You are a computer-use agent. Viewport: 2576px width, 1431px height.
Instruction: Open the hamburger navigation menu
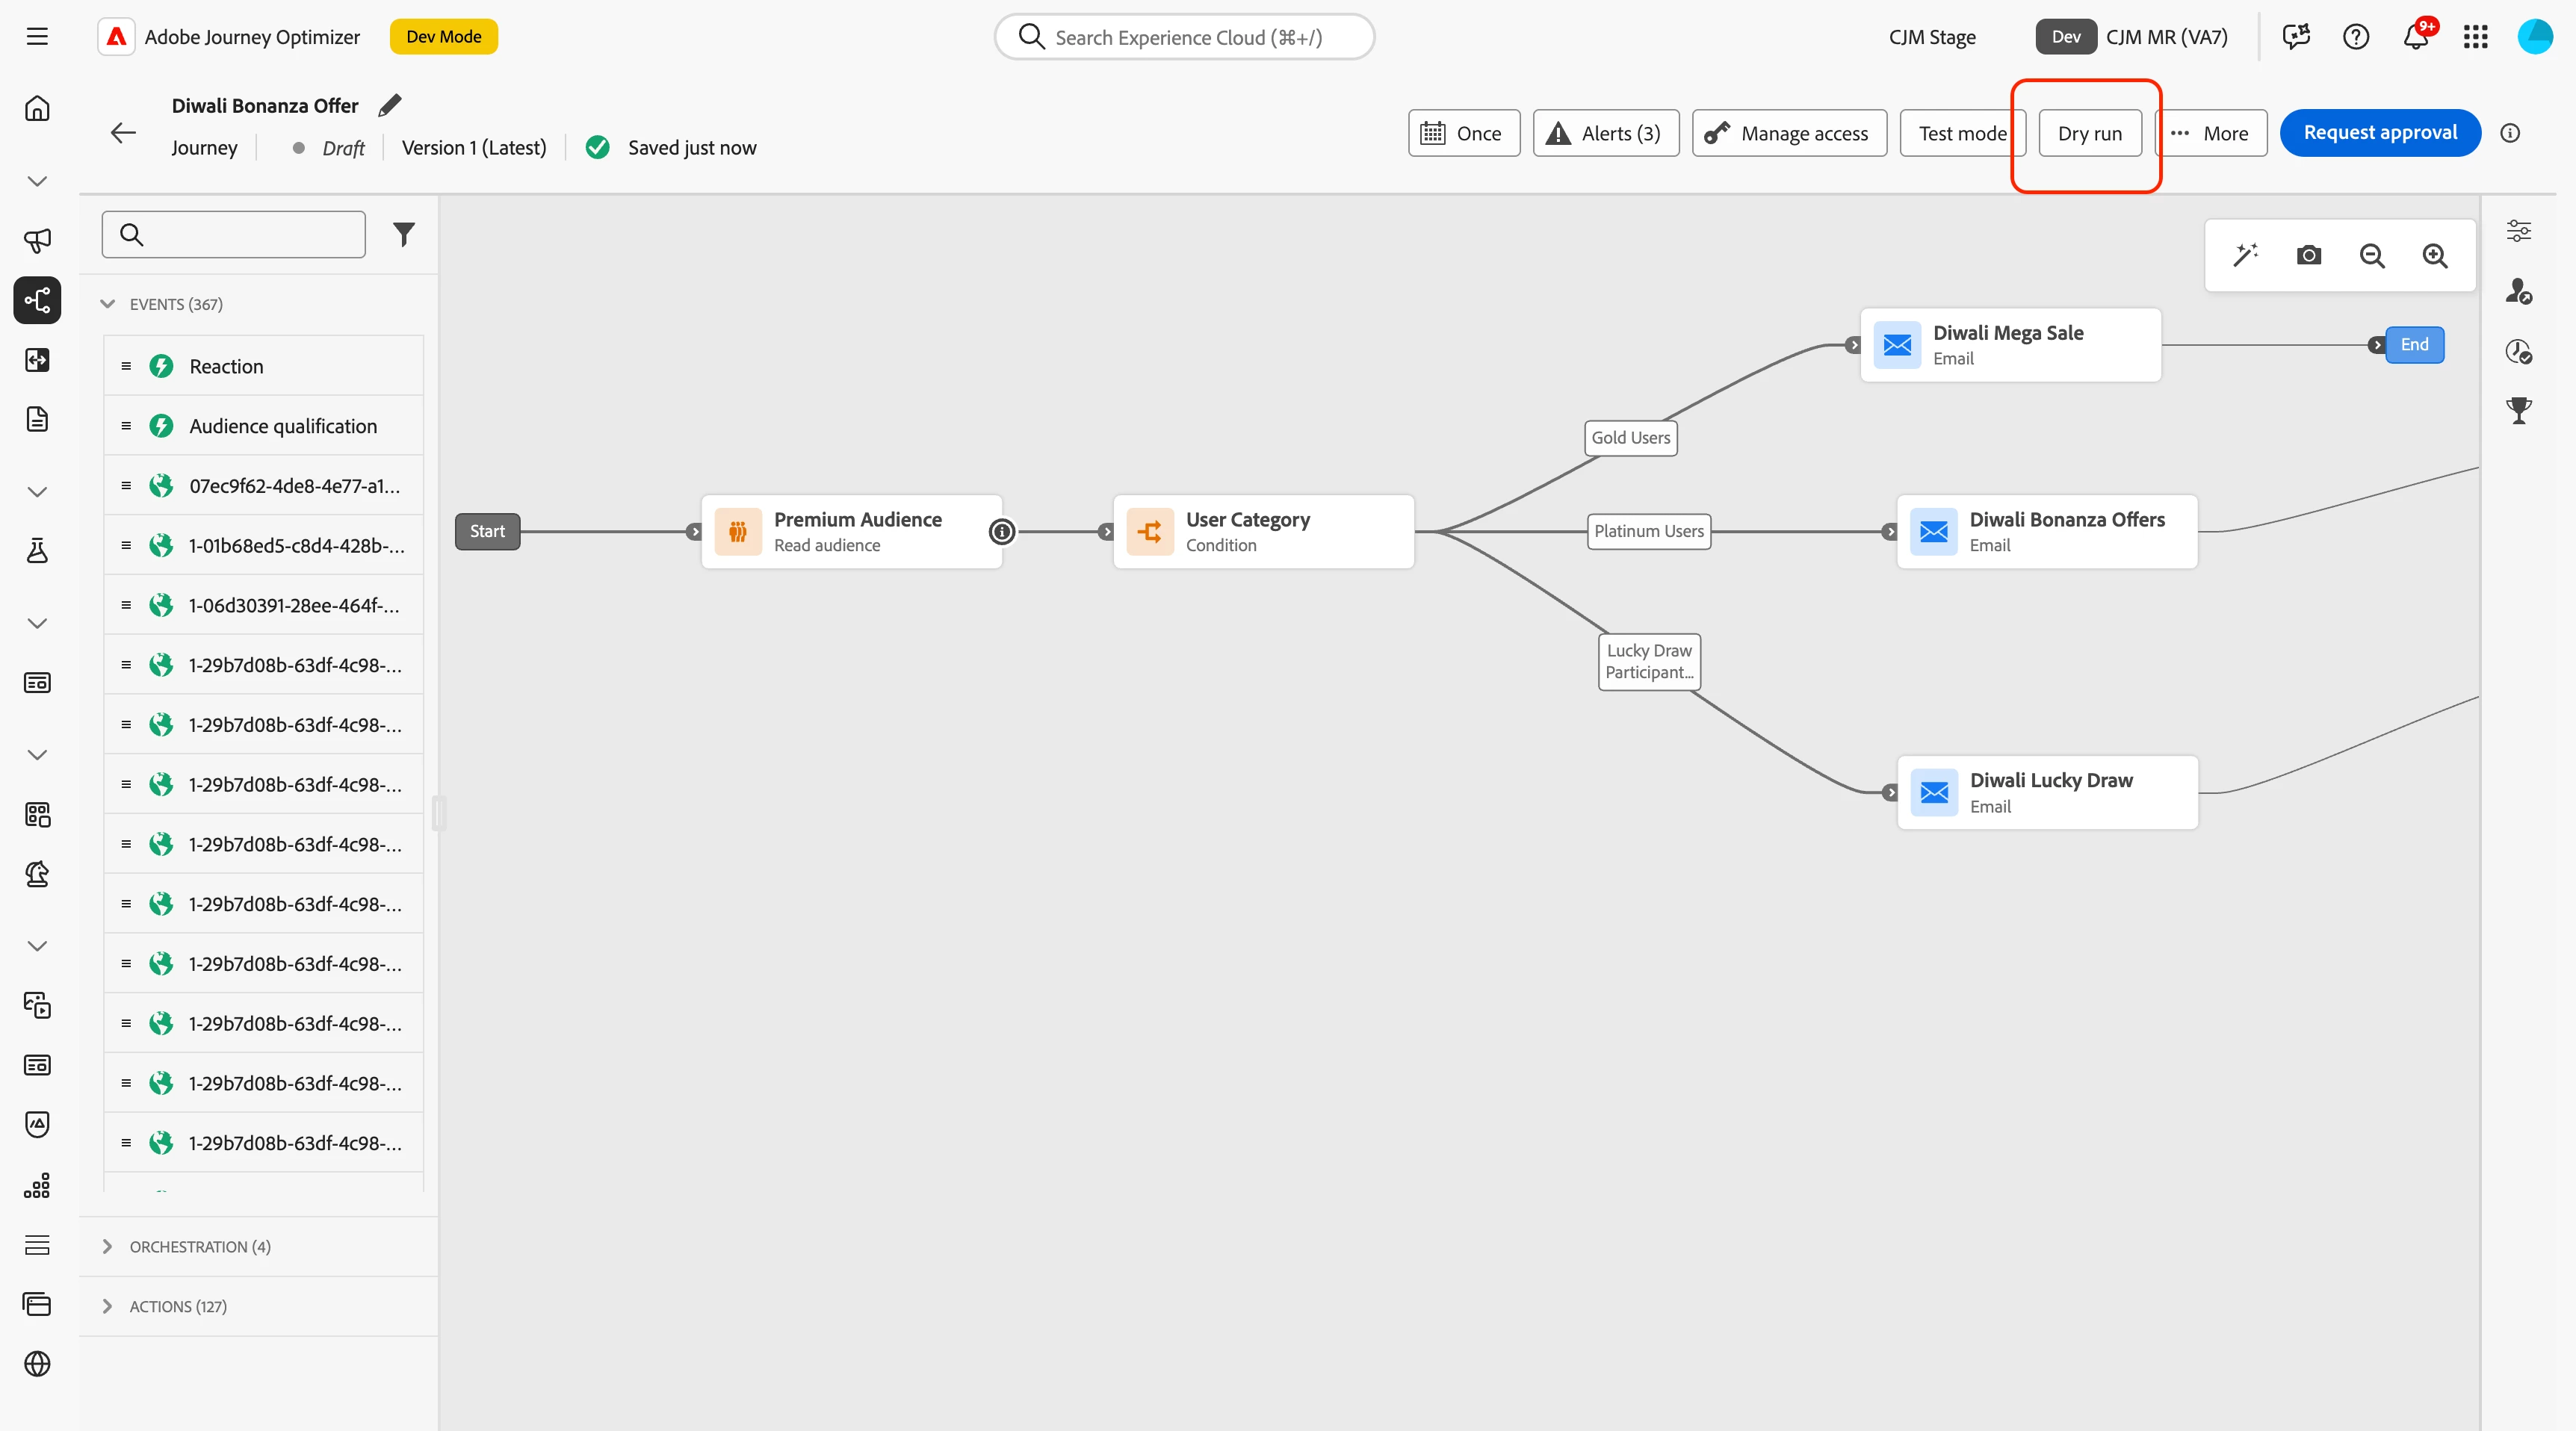pos(37,37)
